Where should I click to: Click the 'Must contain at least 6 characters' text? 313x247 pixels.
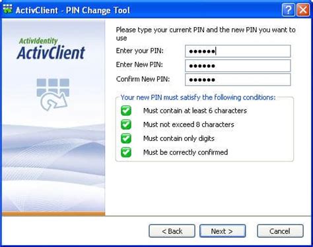[x=195, y=111]
